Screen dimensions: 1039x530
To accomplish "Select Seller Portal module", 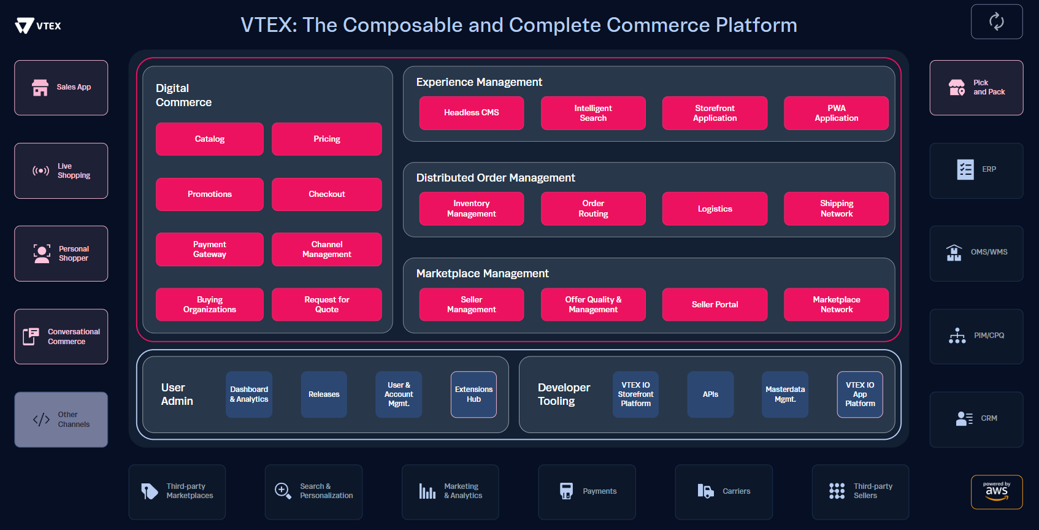I will coord(715,305).
